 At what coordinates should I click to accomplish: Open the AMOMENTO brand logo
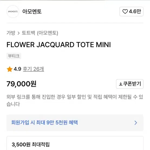click(x=13, y=12)
